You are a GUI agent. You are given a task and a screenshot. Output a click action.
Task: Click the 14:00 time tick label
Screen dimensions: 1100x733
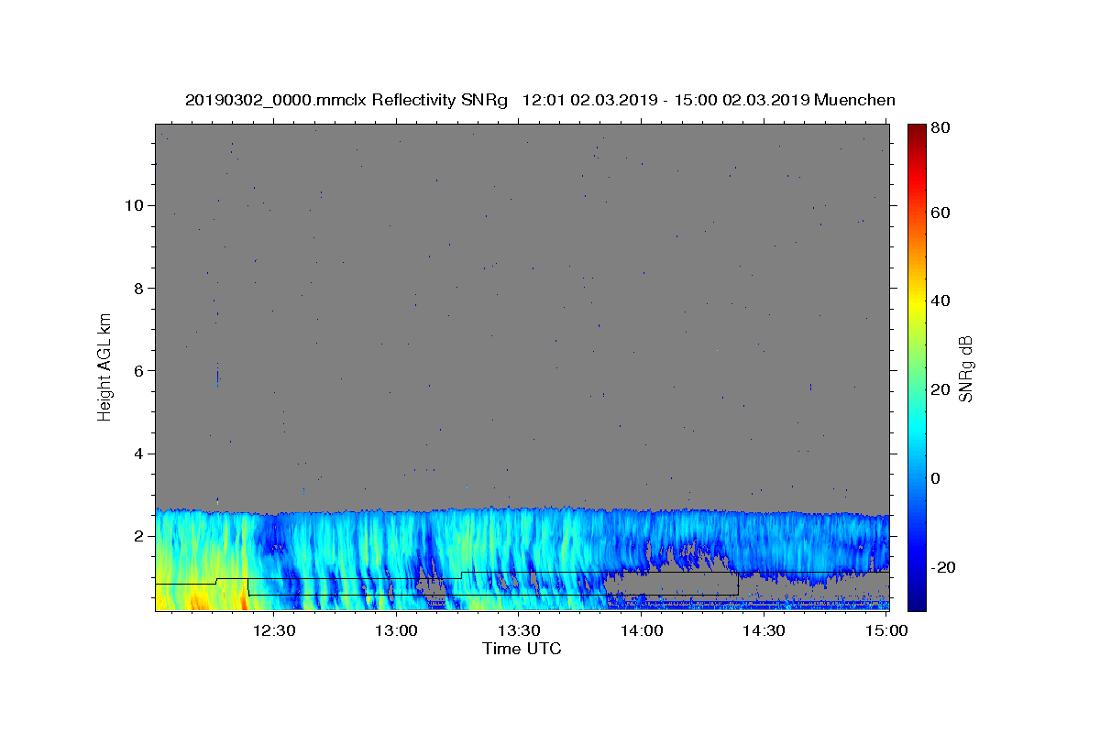tap(642, 630)
